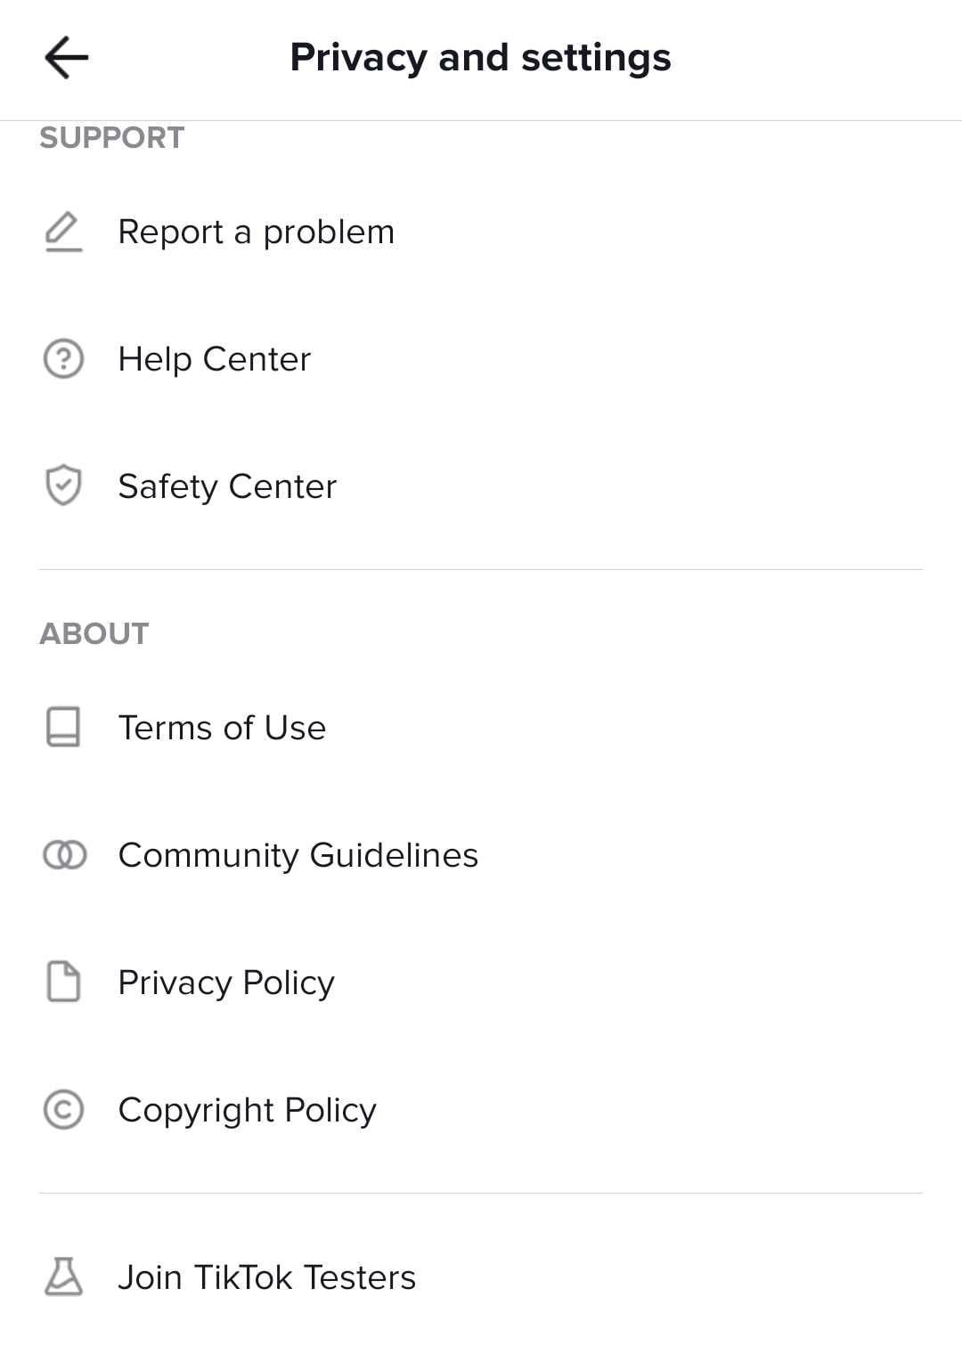Open the Help Center entry
962x1370 pixels.
point(481,359)
